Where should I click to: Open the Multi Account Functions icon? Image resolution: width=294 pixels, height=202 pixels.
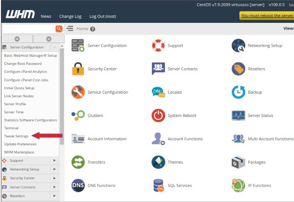238,139
